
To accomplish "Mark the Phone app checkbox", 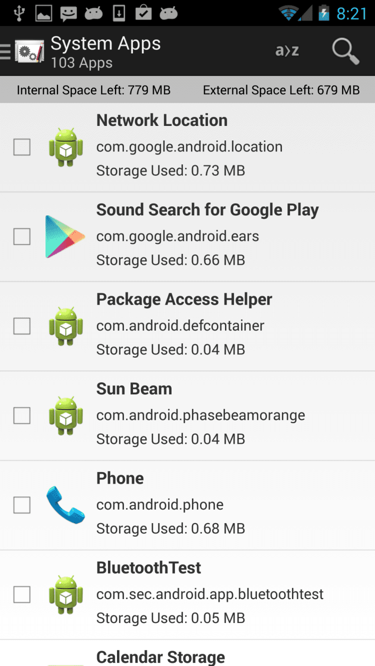I will pyautogui.click(x=22, y=505).
